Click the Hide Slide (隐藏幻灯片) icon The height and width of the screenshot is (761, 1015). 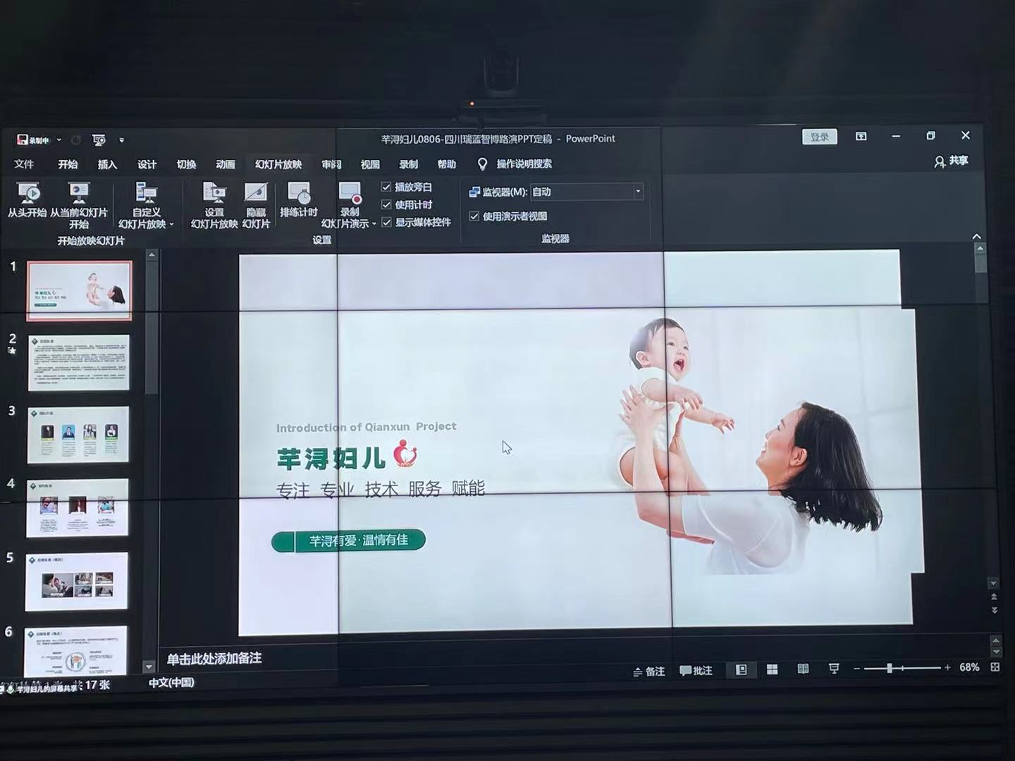(x=256, y=194)
